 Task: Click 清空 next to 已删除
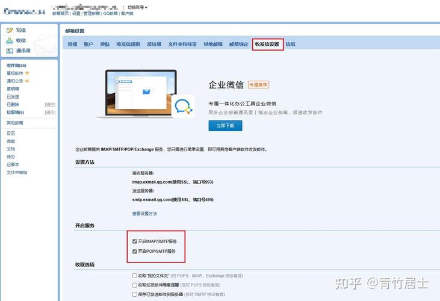(x=50, y=105)
